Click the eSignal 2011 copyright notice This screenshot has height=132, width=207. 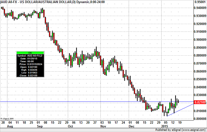click(x=7, y=119)
